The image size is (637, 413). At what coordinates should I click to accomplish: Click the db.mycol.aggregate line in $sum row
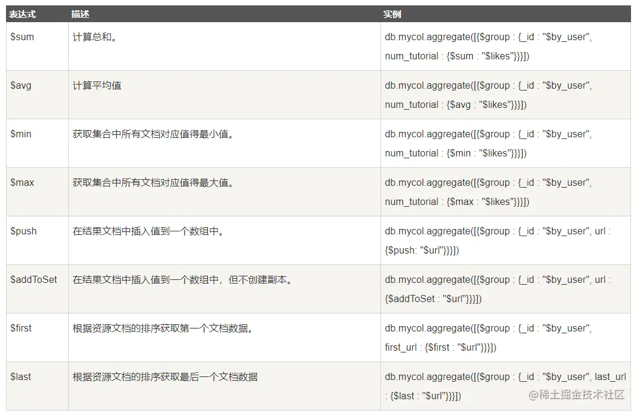488,37
